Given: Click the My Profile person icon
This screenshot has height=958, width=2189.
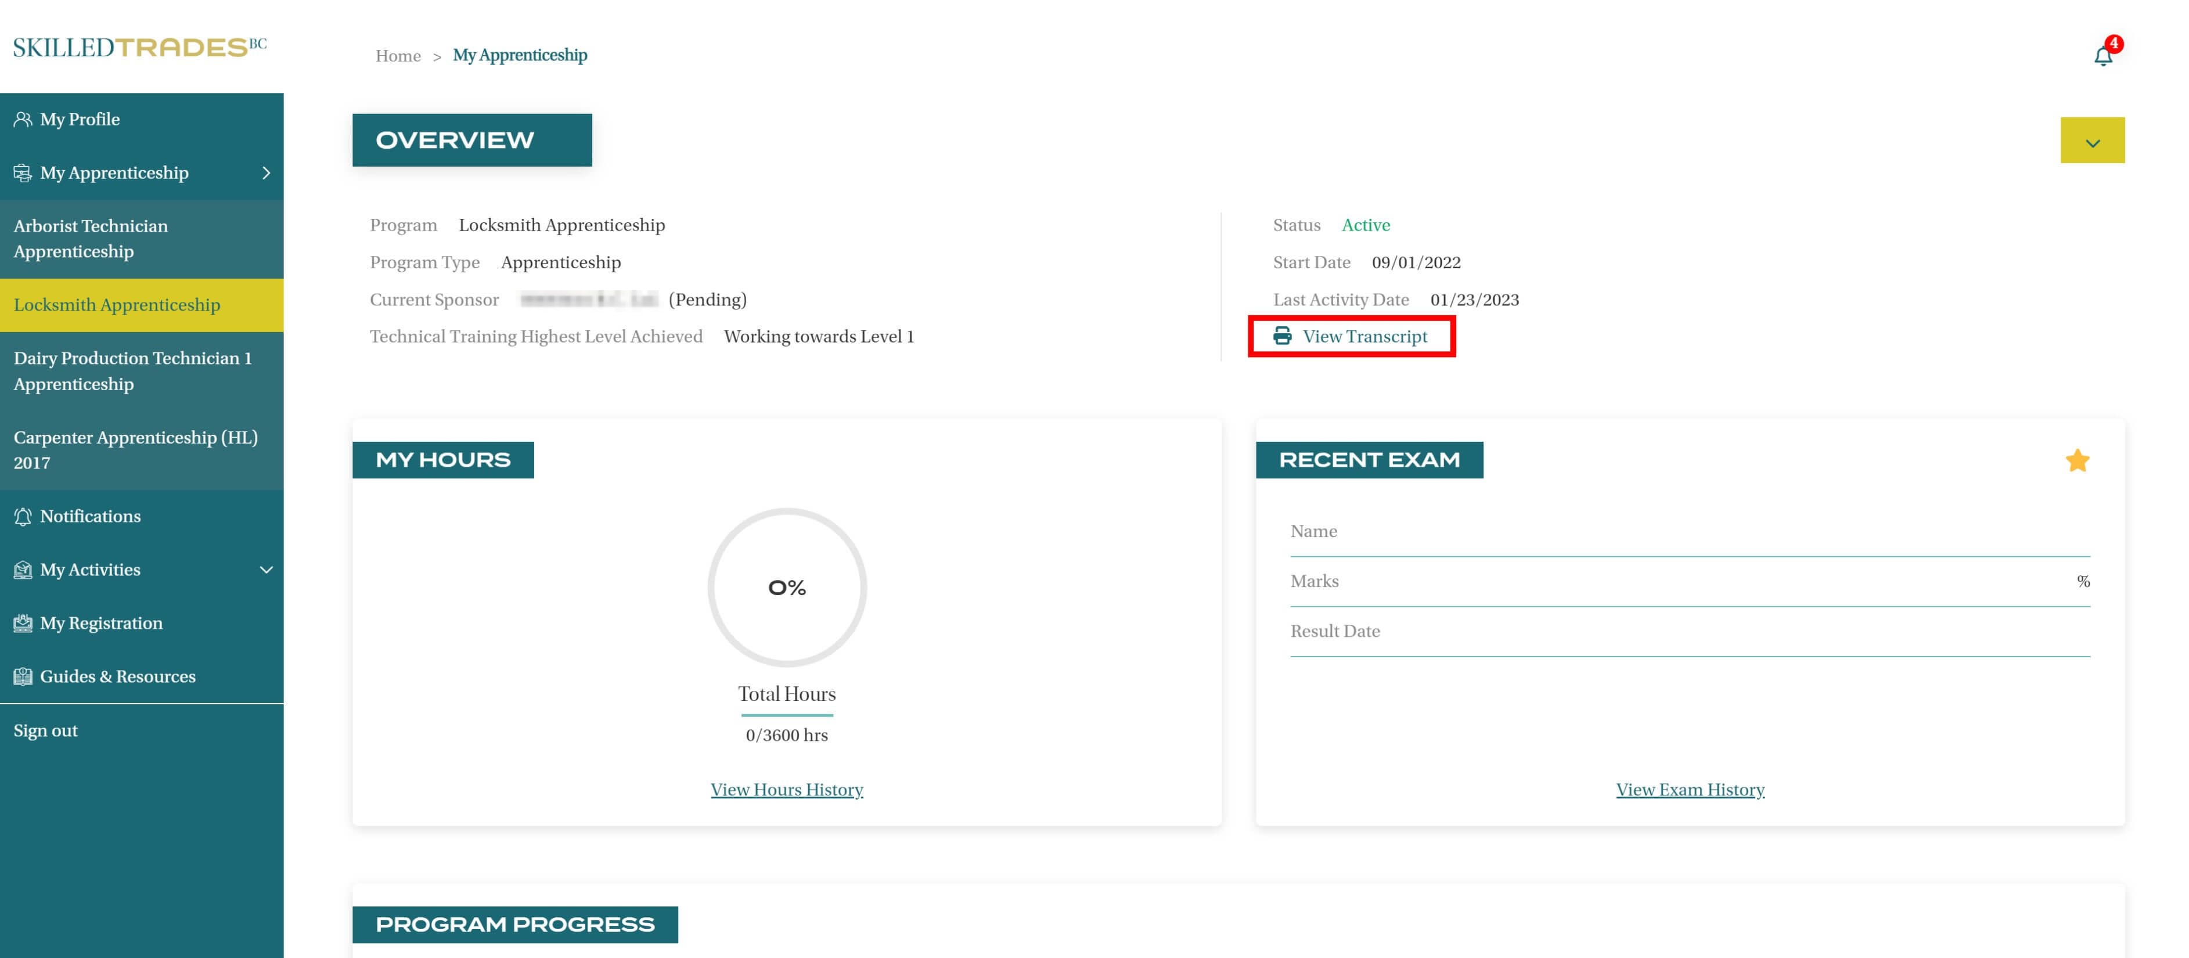Looking at the screenshot, I should click(x=23, y=119).
